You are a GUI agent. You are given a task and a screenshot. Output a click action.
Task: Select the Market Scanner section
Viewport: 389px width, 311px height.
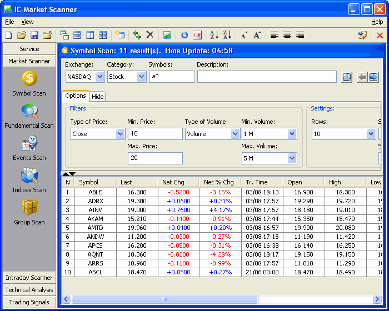point(29,61)
